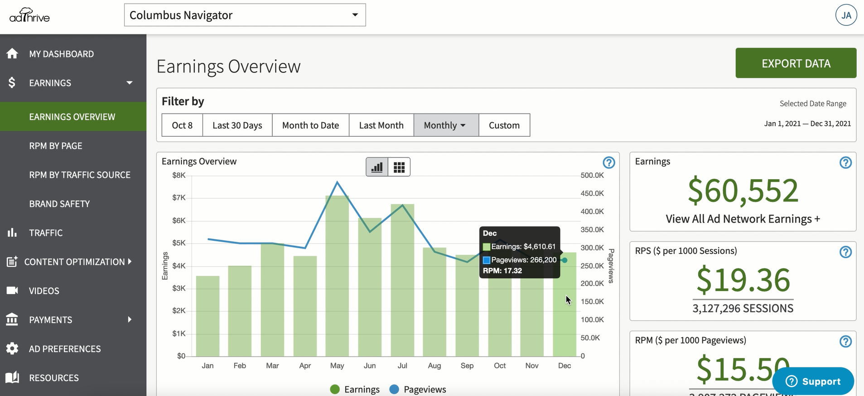Click the Jul earnings bar
The height and width of the screenshot is (396, 864).
click(402, 280)
